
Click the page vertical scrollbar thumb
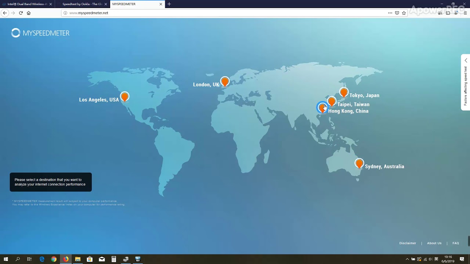[469, 241]
